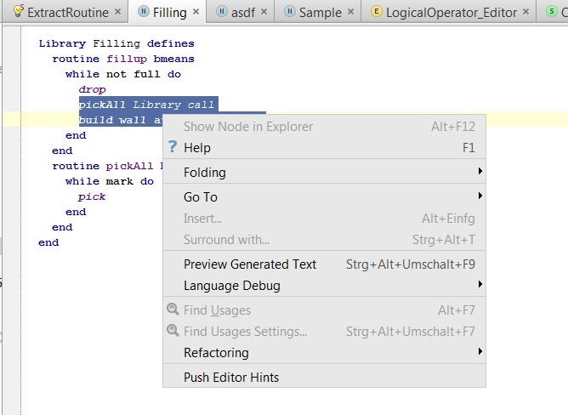Screen dimensions: 568x415
Task: Select Preview Generated Text
Action: click(250, 264)
